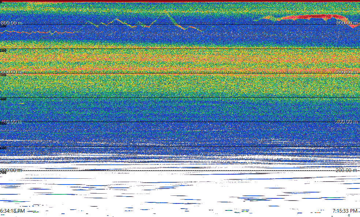The width and height of the screenshot is (360, 217).
Task: Click the left-side 800.00 m range label
Action: [11, 23]
